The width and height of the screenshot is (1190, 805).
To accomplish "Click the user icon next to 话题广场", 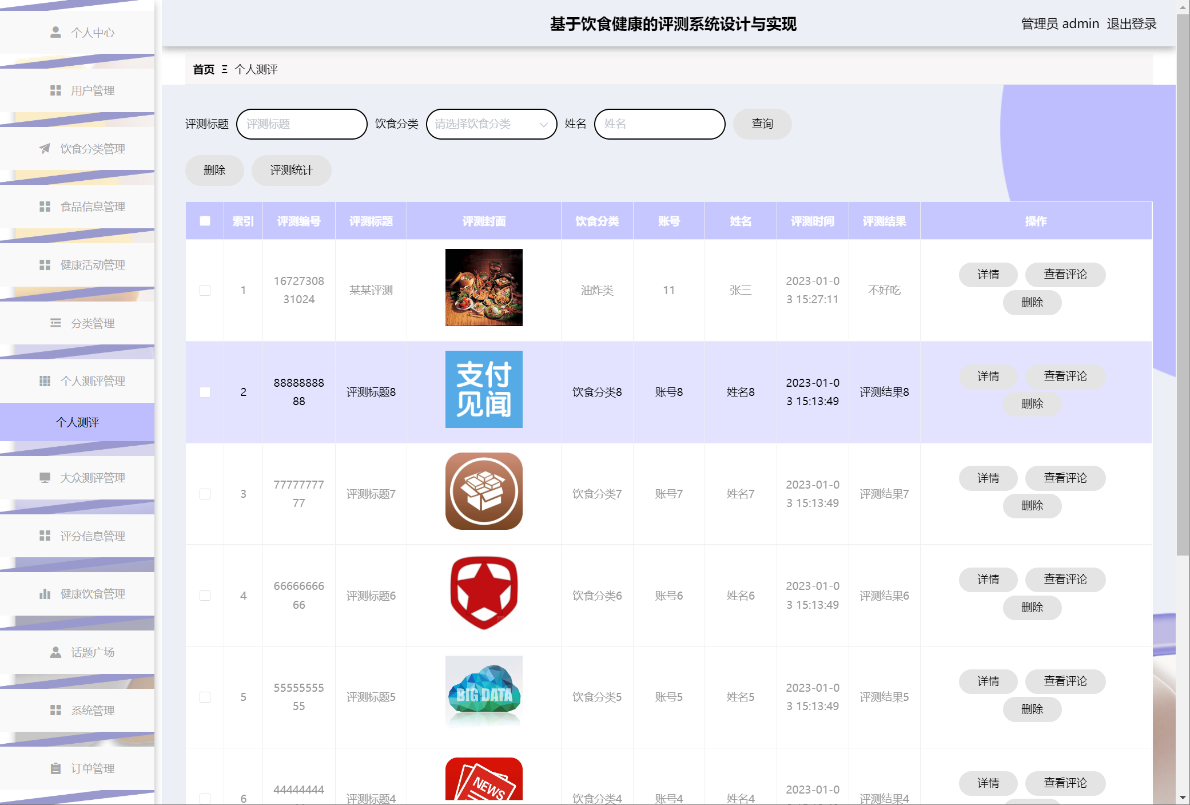I will pos(55,652).
